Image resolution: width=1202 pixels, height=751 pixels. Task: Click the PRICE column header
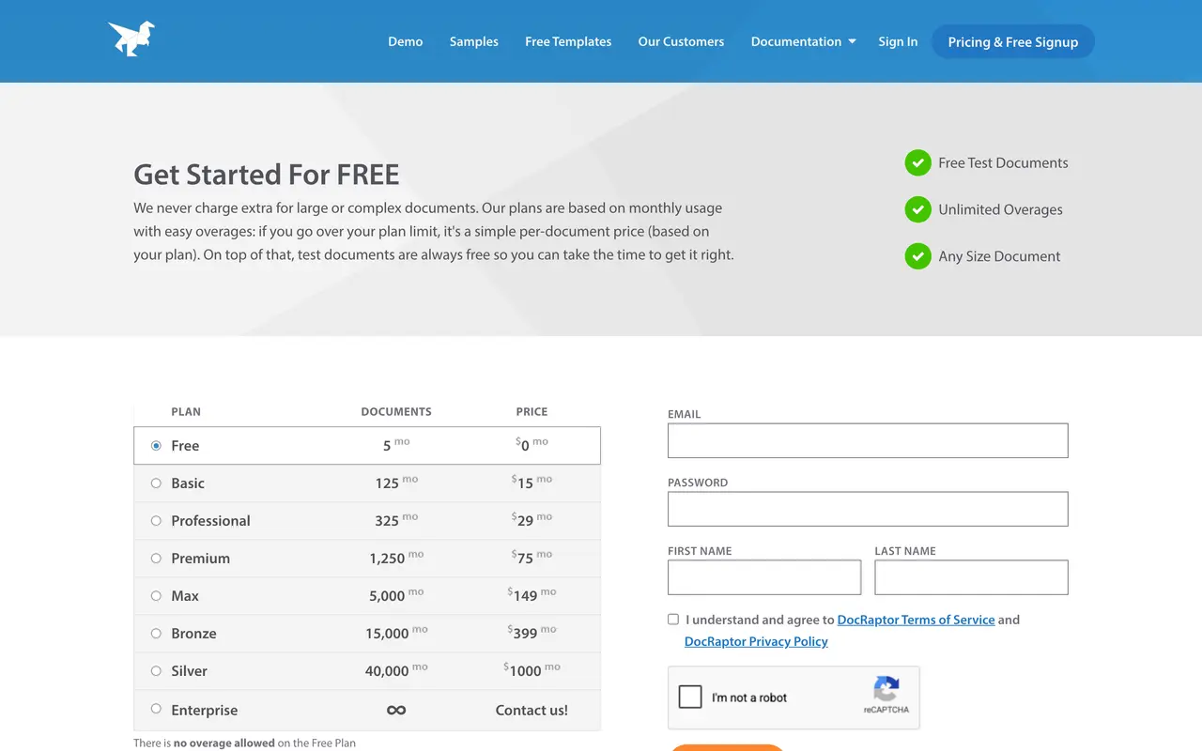pyautogui.click(x=532, y=411)
